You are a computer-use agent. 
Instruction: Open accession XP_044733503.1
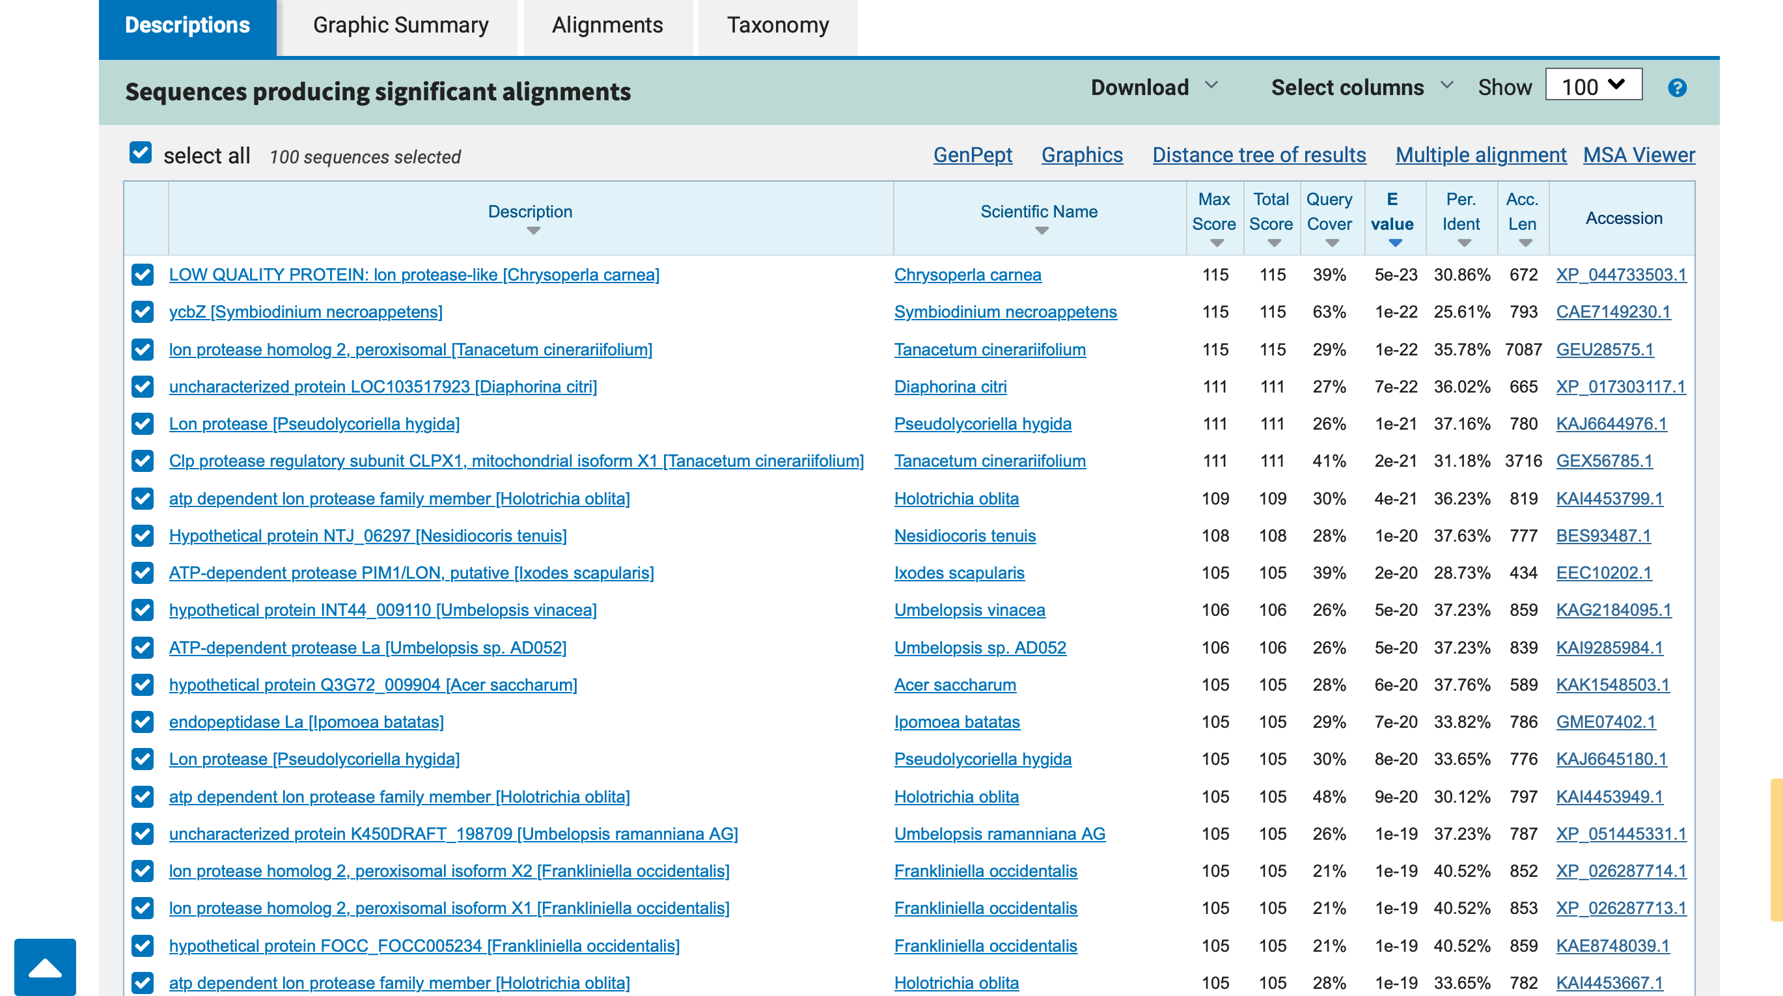pos(1621,275)
